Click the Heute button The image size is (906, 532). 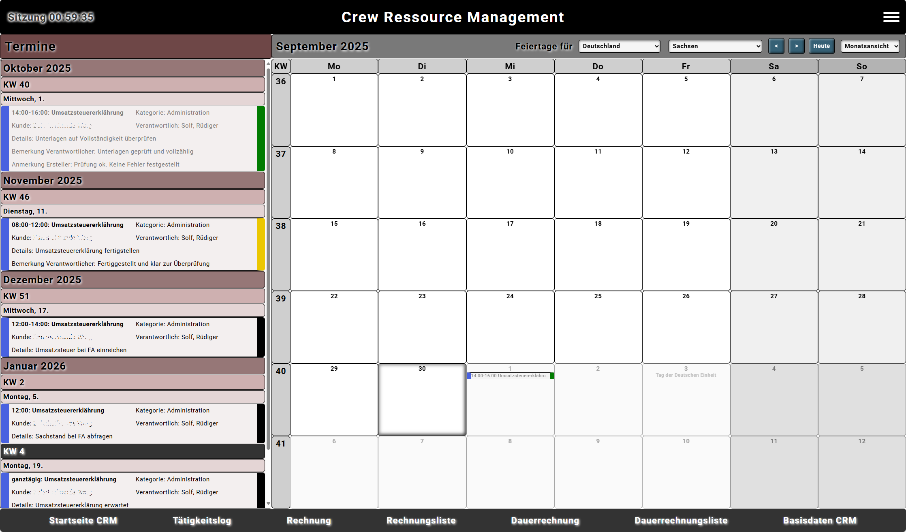pyautogui.click(x=821, y=46)
